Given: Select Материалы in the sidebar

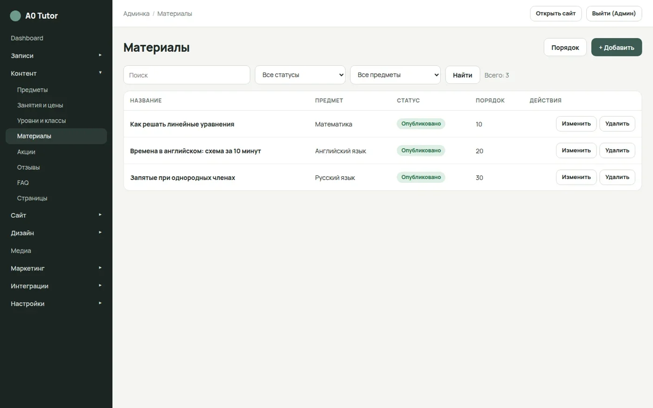Looking at the screenshot, I should click(x=56, y=136).
